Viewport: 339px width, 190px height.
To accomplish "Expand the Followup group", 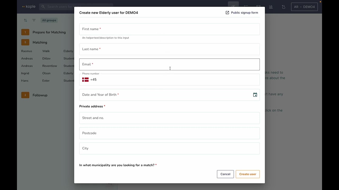I will [x=40, y=95].
